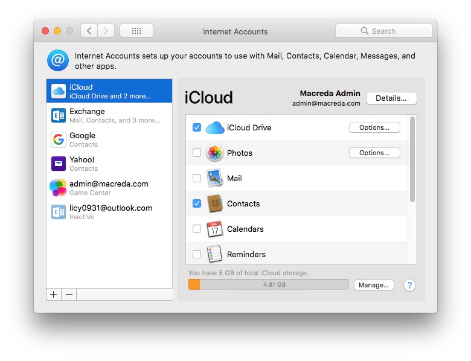Click the Mail stamp icon
This screenshot has height=361, width=471.
[x=215, y=178]
